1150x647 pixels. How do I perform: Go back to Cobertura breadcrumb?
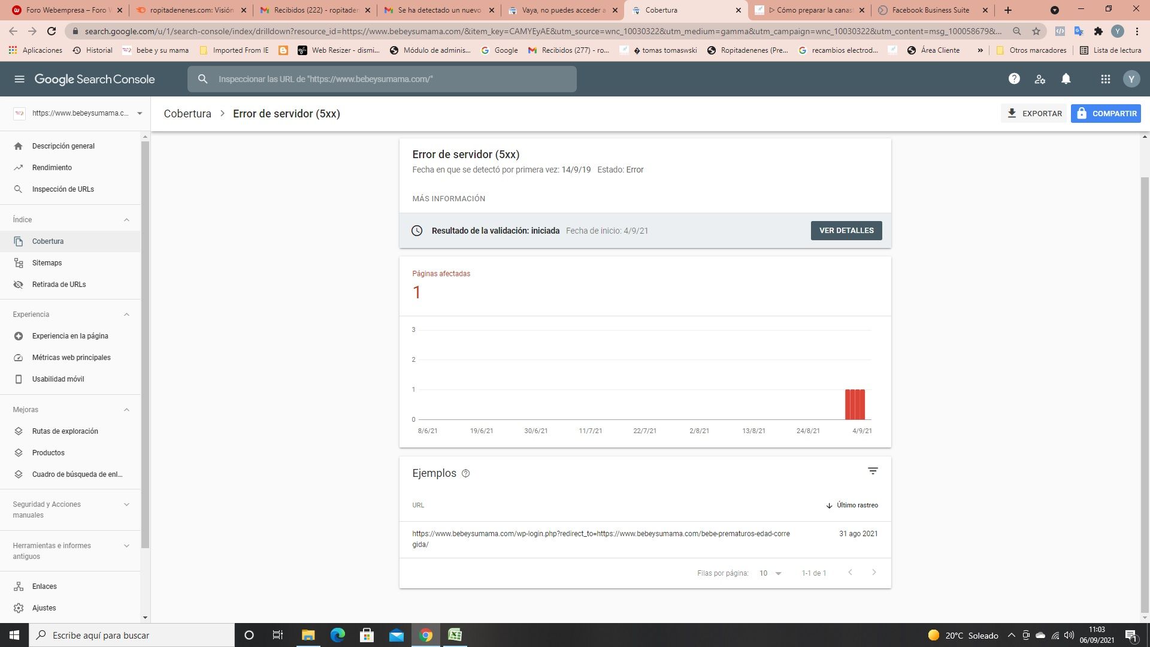pos(187,114)
